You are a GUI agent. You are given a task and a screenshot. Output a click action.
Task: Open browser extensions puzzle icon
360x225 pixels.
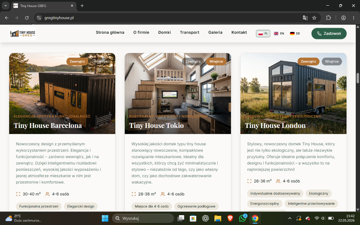pos(328,18)
